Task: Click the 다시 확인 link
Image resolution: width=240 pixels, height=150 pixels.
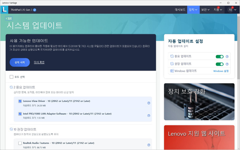Action: [39, 62]
